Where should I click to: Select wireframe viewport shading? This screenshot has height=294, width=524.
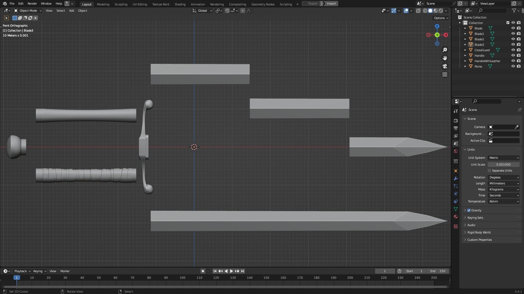(425, 11)
